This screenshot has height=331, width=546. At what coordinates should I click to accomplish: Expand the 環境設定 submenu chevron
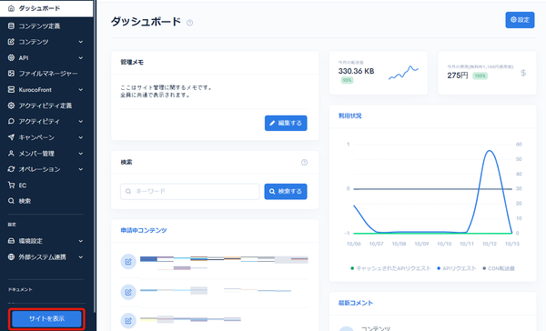click(x=81, y=241)
